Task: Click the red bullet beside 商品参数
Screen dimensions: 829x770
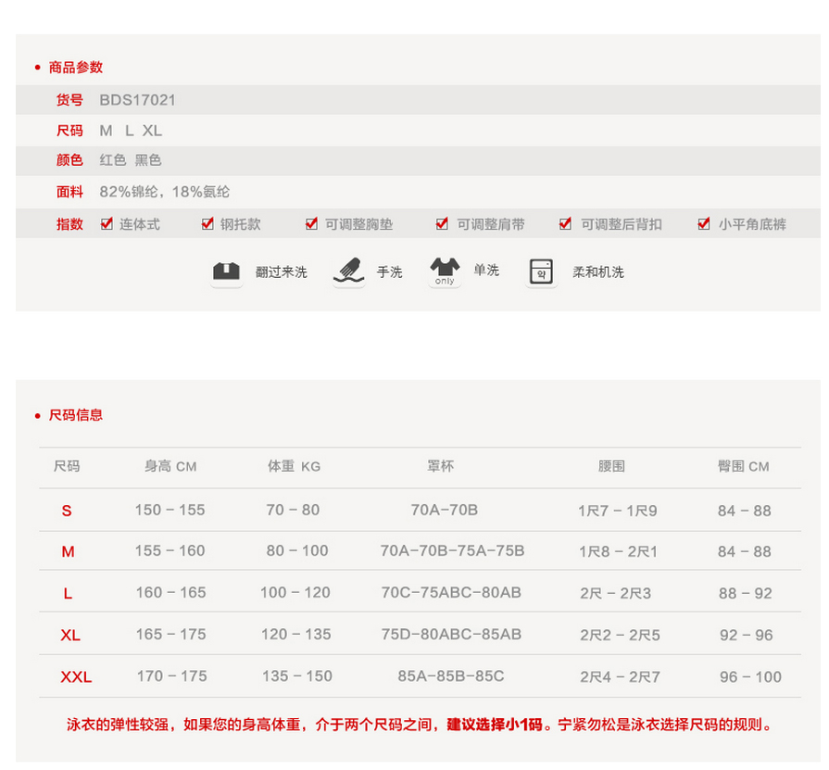Action: point(37,68)
